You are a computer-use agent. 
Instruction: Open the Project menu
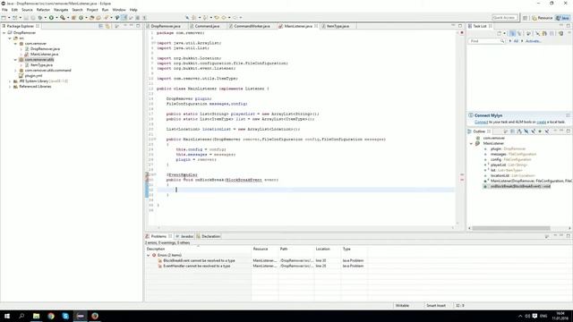[92, 10]
